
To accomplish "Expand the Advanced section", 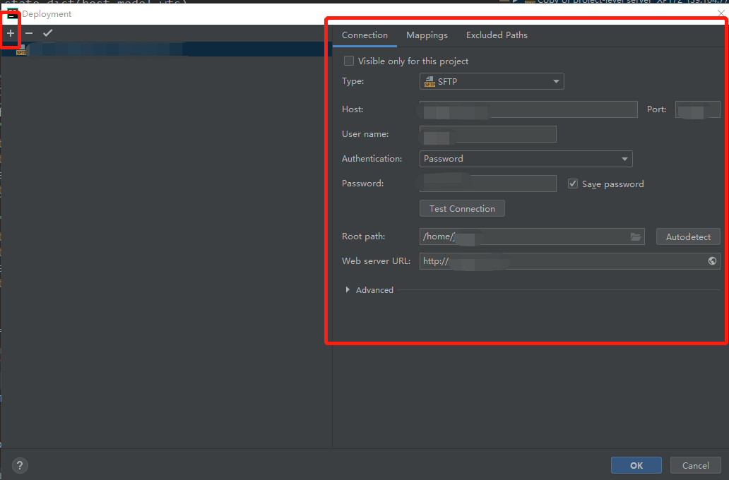I will [x=348, y=289].
